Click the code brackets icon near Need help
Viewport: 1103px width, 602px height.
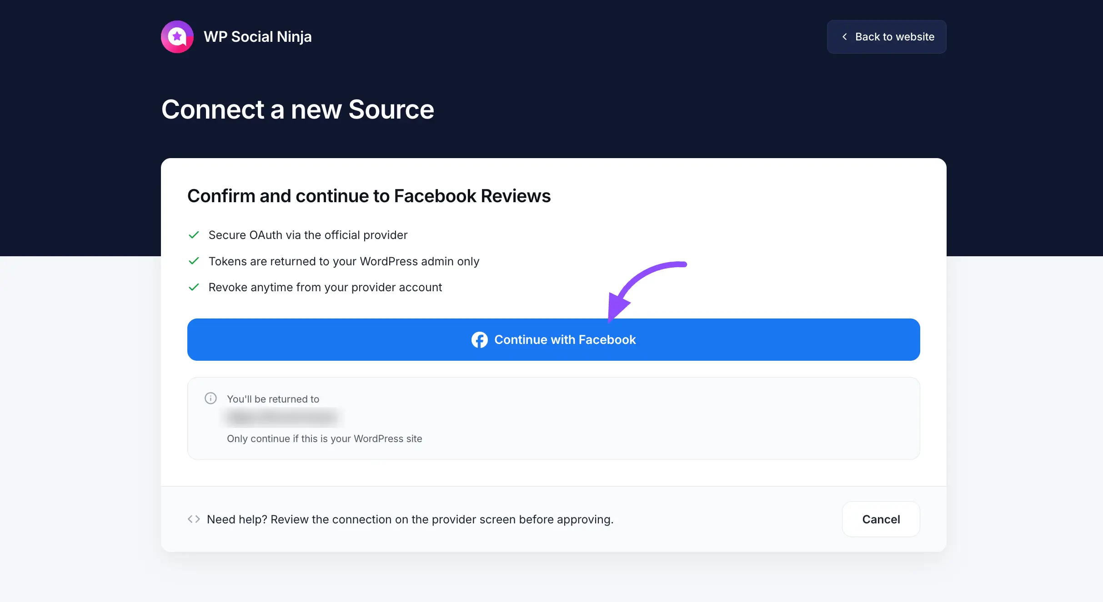point(194,519)
